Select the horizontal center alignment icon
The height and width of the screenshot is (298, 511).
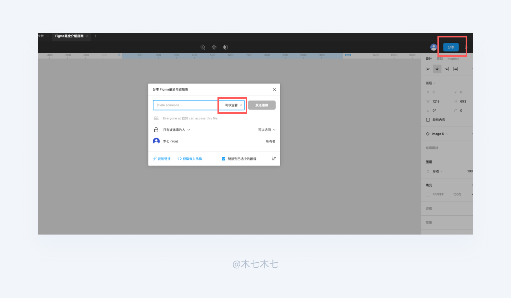(x=437, y=68)
